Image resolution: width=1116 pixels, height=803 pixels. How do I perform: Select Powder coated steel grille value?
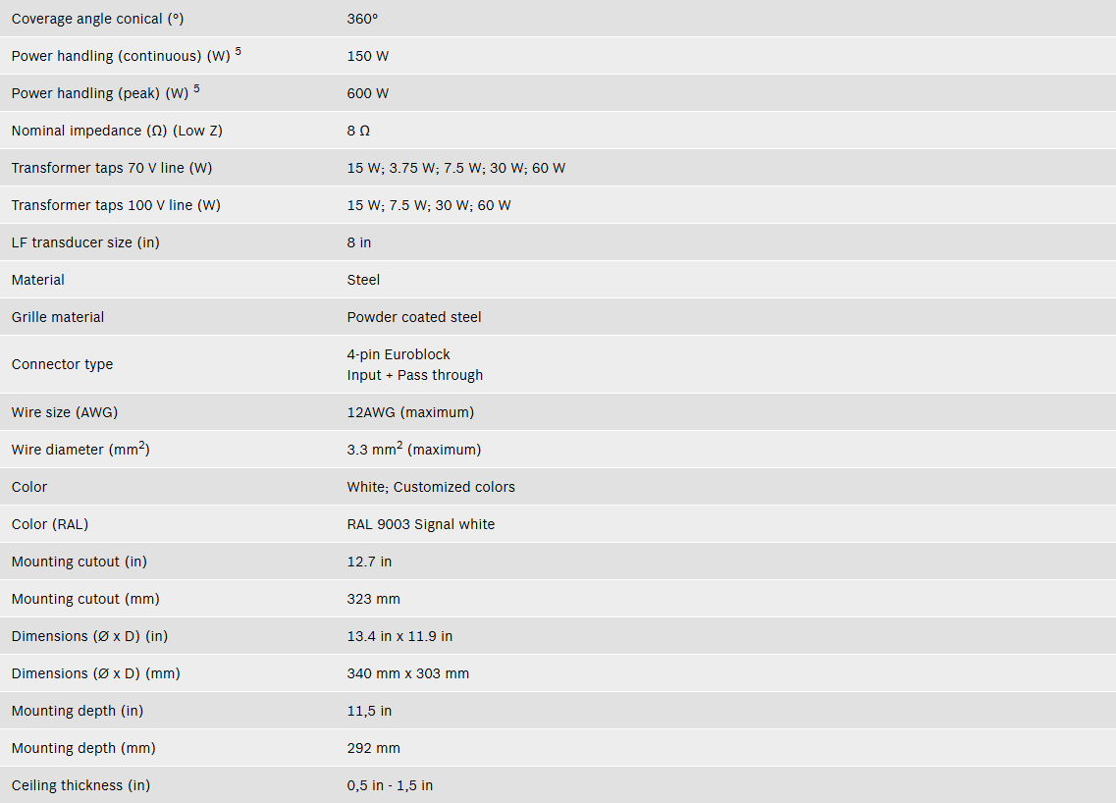pos(414,317)
